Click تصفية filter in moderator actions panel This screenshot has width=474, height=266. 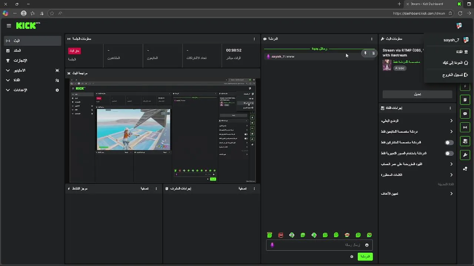tap(242, 188)
